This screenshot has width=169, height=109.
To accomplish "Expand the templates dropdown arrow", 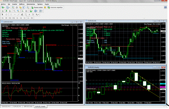I will coord(42,11).
